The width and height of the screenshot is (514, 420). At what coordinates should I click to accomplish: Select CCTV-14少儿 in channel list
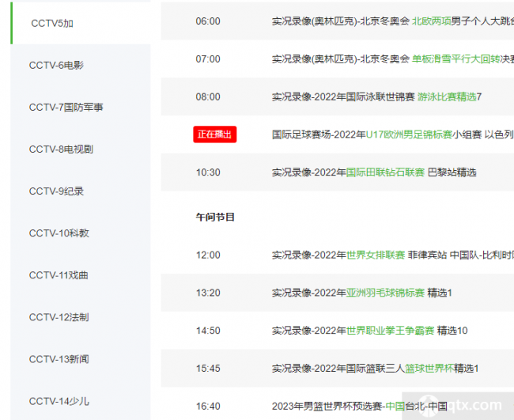pyautogui.click(x=59, y=401)
